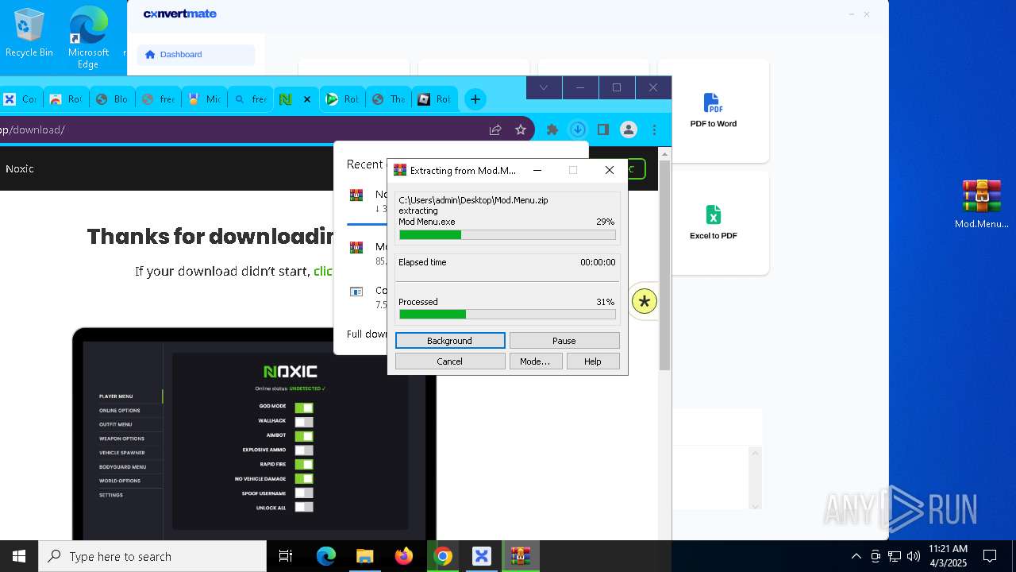This screenshot has width=1016, height=572.
Task: Switch to the 'Blo' tab
Action: tap(111, 99)
